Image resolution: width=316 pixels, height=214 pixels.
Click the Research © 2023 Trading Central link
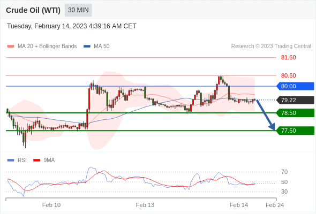pos(271,47)
